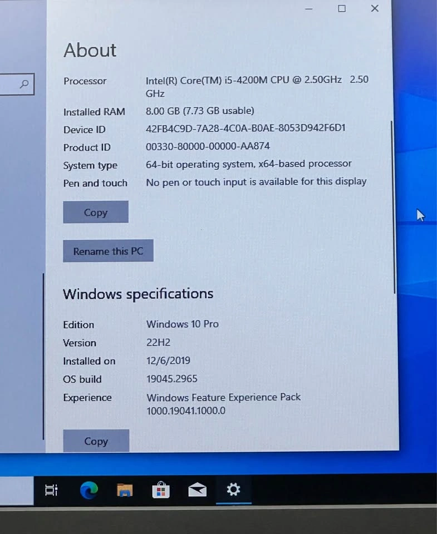This screenshot has height=534, width=437.
Task: Select the Settings gear on the taskbar
Action: (233, 489)
